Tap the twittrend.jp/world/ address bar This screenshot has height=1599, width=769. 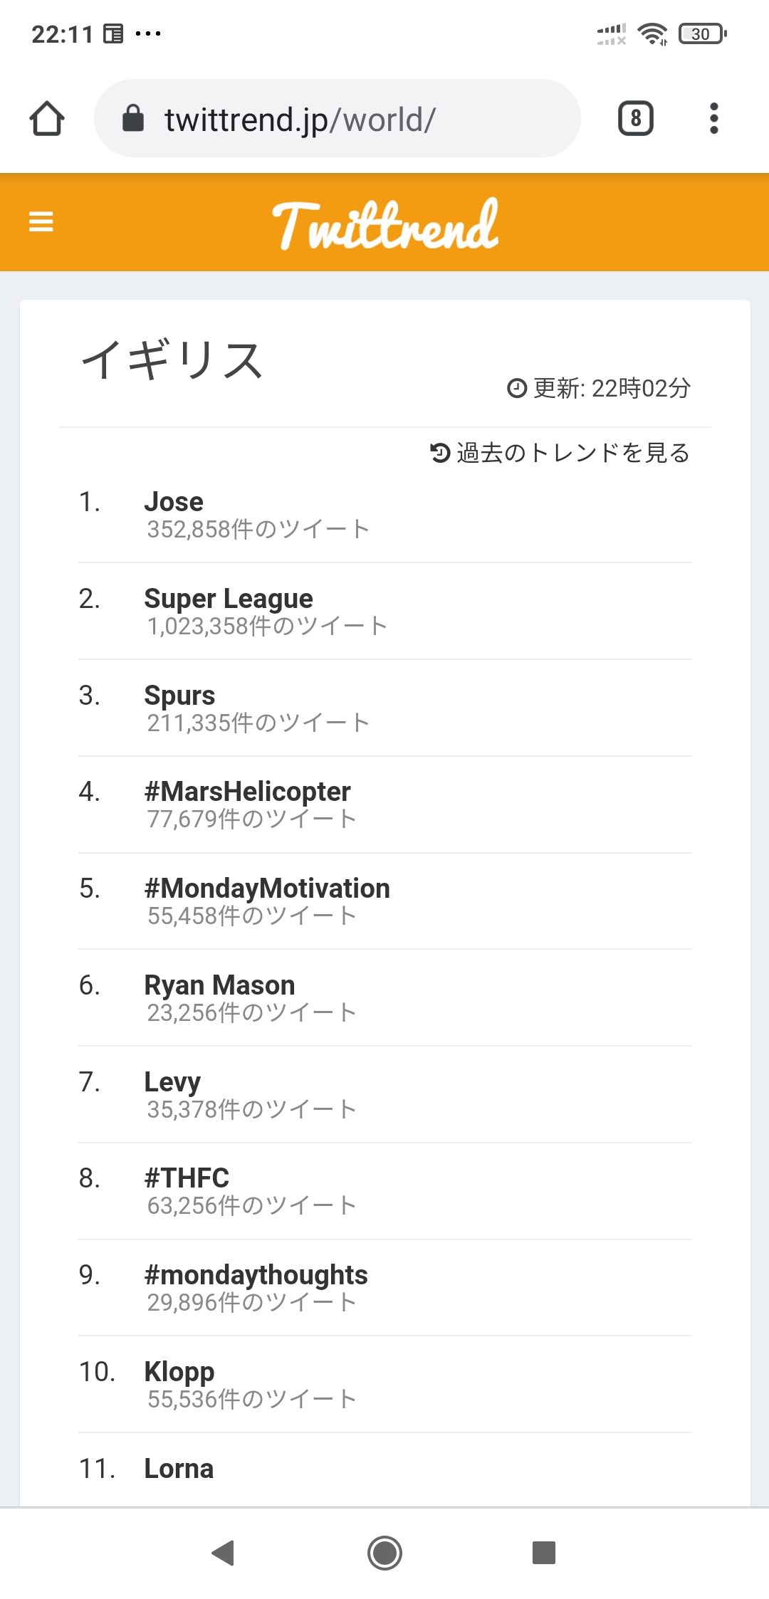338,118
